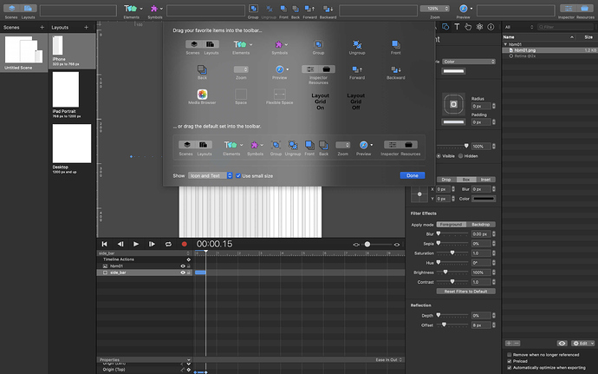Image resolution: width=598 pixels, height=374 pixels.
Task: Toggle Automatically optimize when exporting checkbox
Action: click(x=509, y=368)
